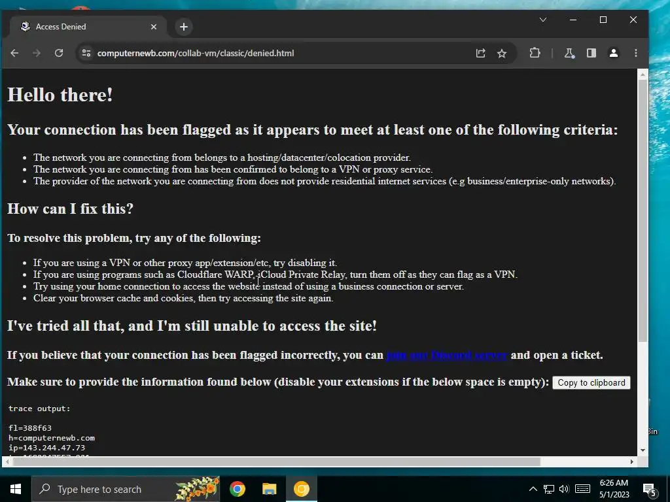Click 'To resolve this problem' subheading
This screenshot has width=670, height=502.
coord(134,238)
